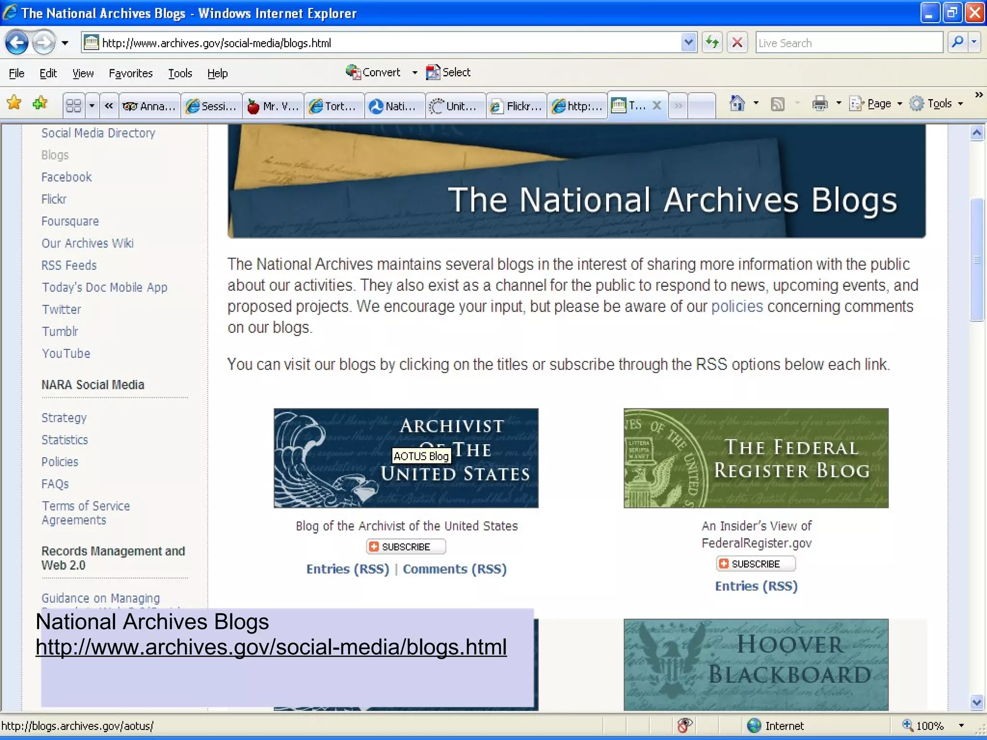Expand the Convert dropdown arrow
This screenshot has height=740, width=987.
(414, 73)
